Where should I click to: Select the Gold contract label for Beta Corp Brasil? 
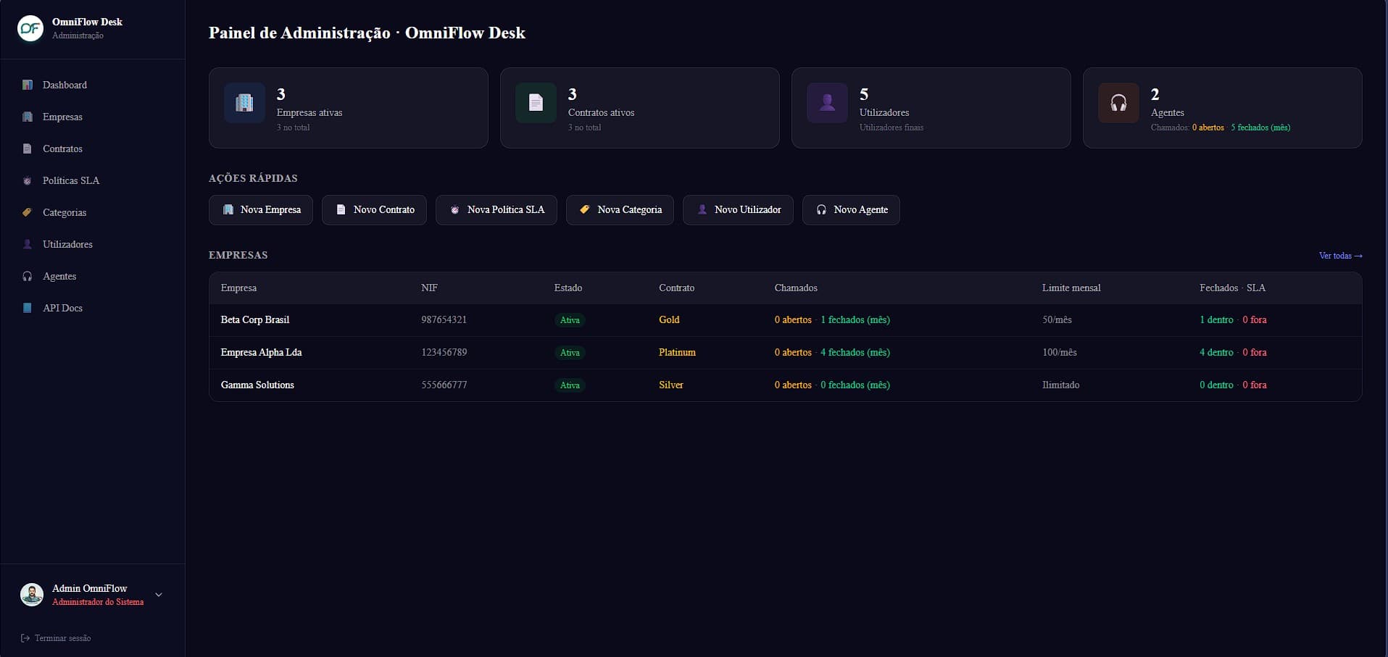coord(669,319)
